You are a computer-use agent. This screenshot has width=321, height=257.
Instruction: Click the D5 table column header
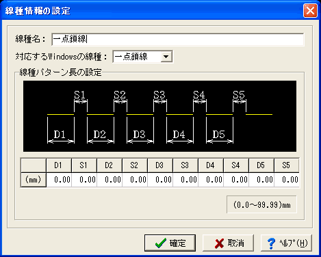pyautogui.click(x=261, y=165)
